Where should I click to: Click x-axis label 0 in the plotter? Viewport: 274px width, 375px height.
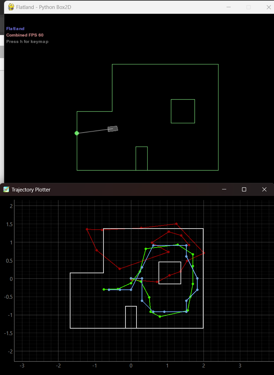coord(131,366)
